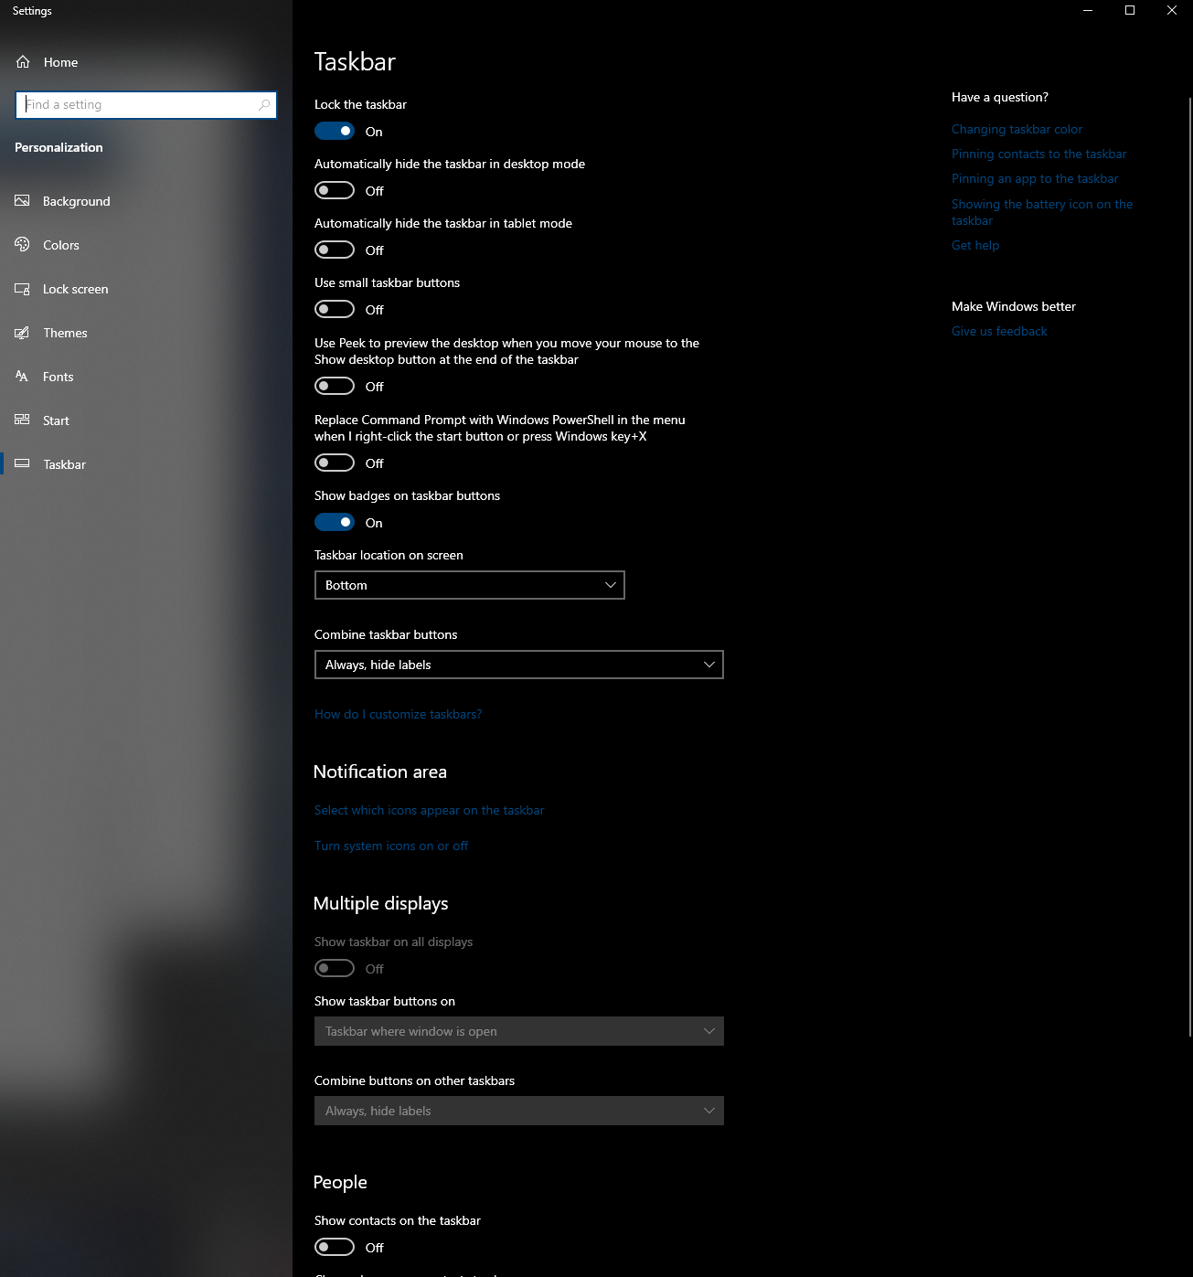Turn off Lock the taskbar

click(x=334, y=131)
